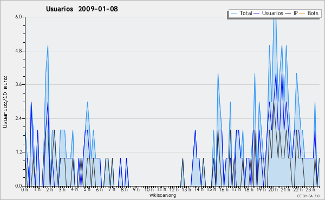Click the y-axis value 3.6
Viewport: 325px width, 200px height.
pyautogui.click(x=18, y=84)
